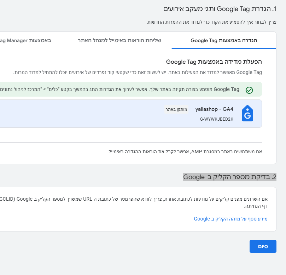Viewport: 286px width, 275px height.
Task: Open the Tag Manager באמצעות tab
Action: pos(25,40)
